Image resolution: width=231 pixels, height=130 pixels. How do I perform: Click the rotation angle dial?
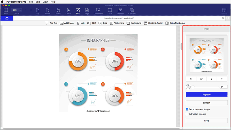(188, 87)
